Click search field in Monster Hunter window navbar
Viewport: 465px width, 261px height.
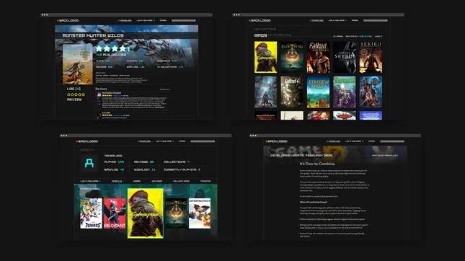[184, 20]
